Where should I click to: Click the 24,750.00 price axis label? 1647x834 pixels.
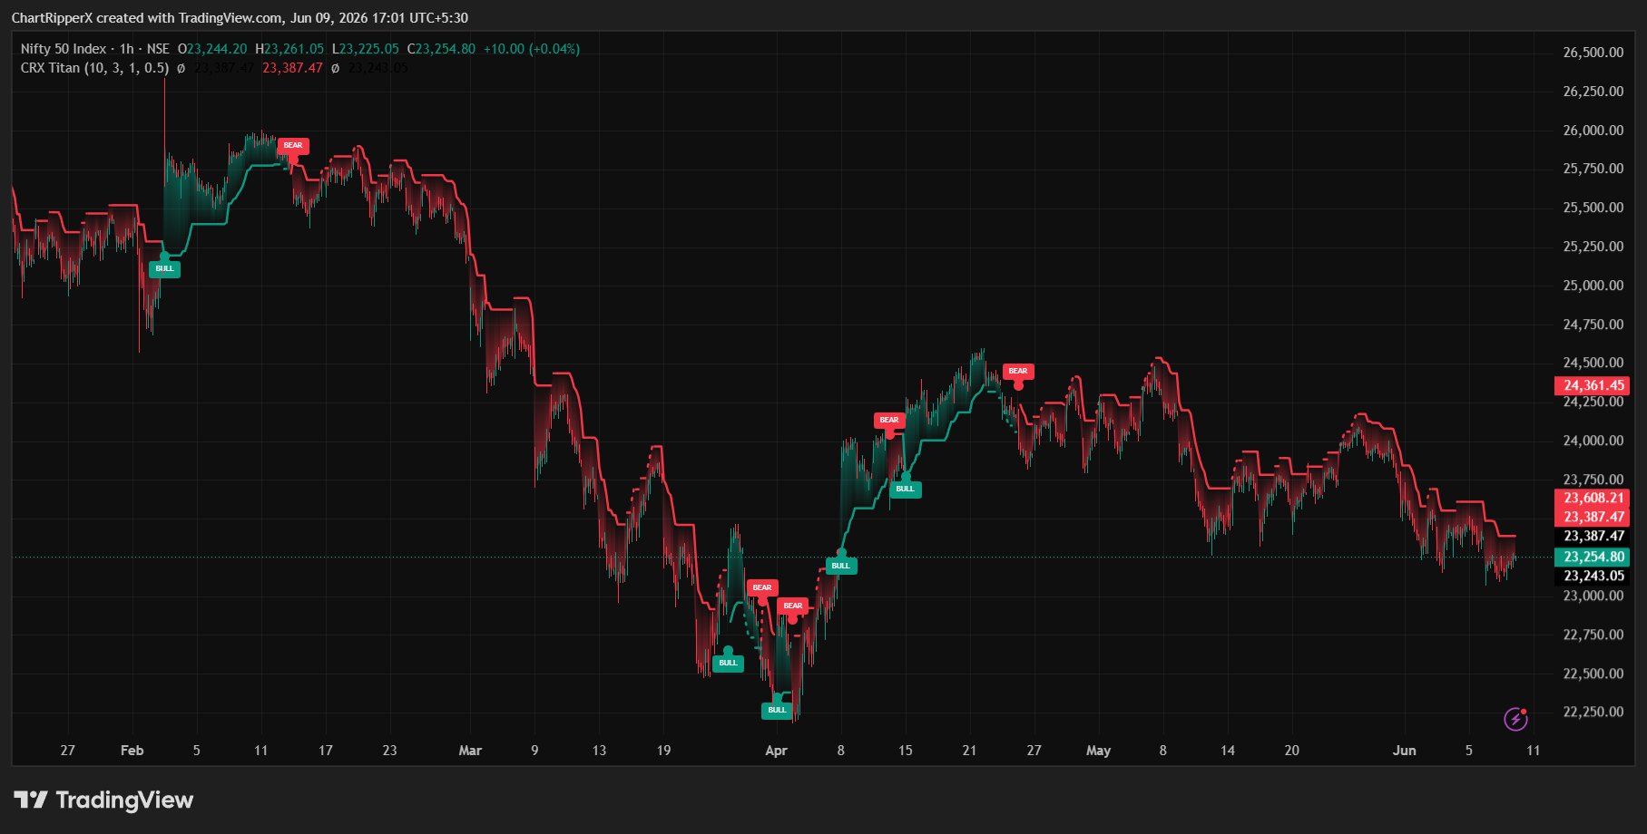click(x=1593, y=325)
